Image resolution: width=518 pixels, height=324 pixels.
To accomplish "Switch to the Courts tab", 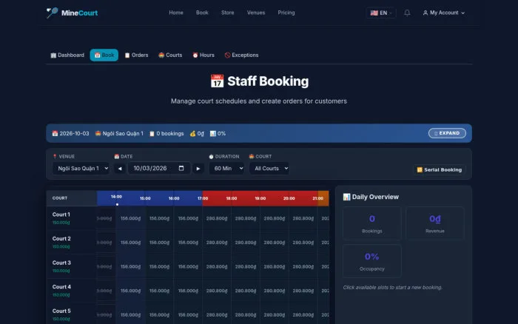I will pos(170,55).
